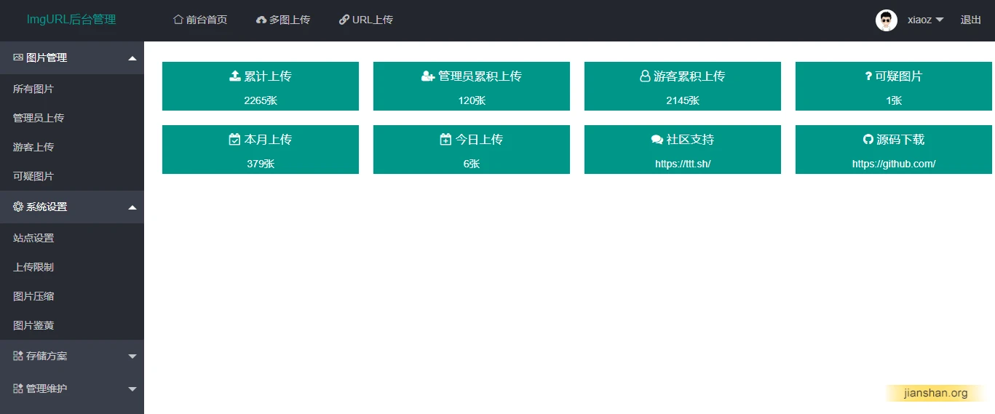Viewport: 995px width, 414px height.
Task: Click the upload icon in 累计上传 card
Action: pos(234,76)
